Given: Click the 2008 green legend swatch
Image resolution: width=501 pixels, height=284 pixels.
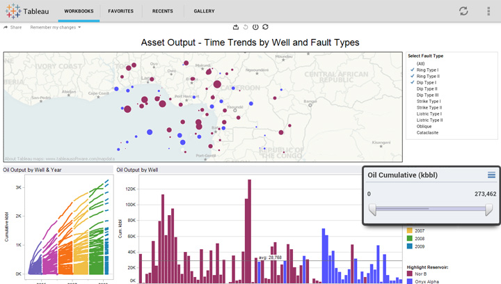Looking at the screenshot, I should 410,238.
